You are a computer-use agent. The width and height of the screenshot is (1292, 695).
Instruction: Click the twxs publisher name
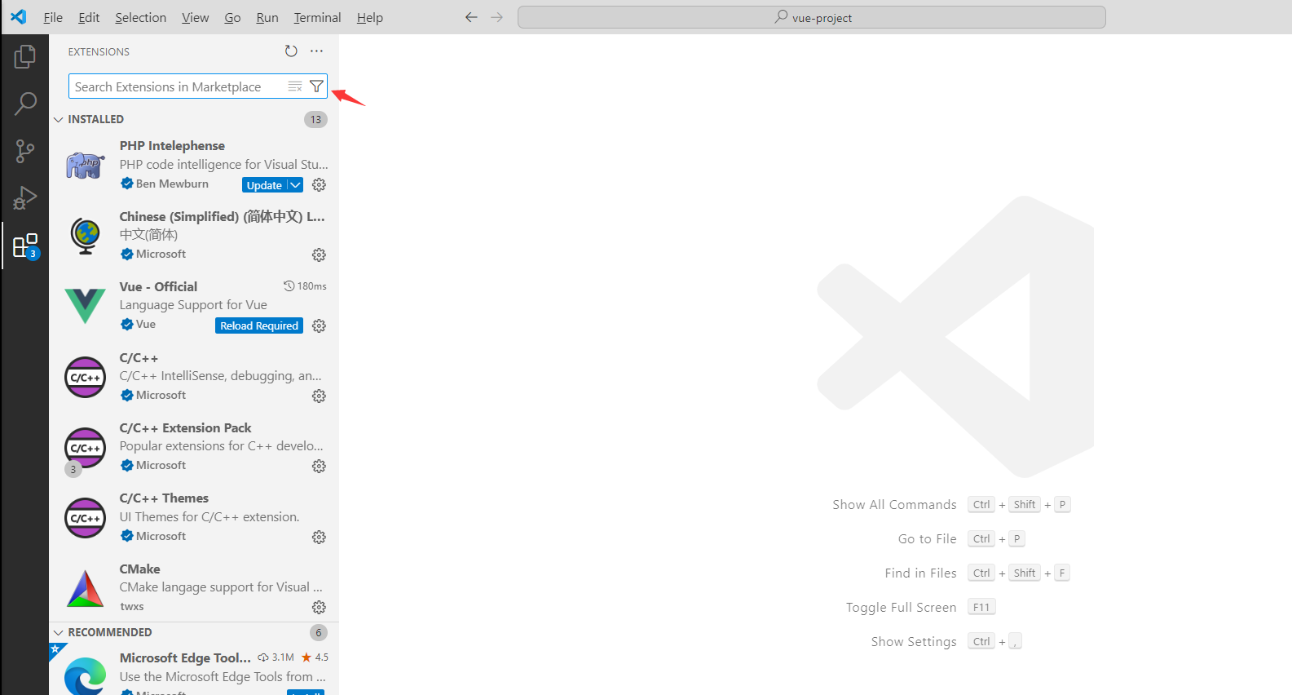point(132,607)
